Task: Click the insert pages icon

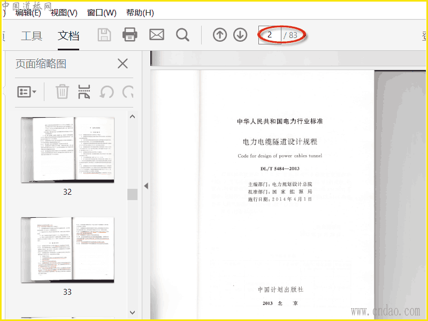Action: coord(84,91)
